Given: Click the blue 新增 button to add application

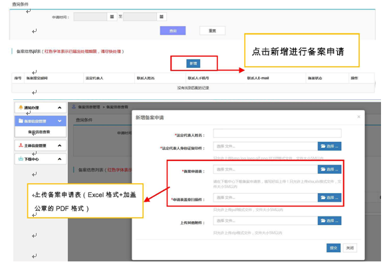Looking at the screenshot, I should 193,63.
